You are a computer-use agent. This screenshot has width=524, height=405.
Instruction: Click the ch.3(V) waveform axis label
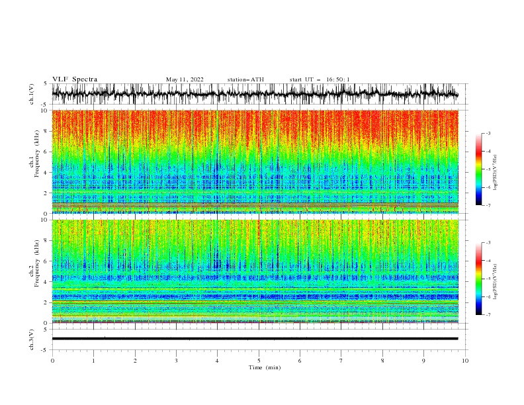coord(32,339)
